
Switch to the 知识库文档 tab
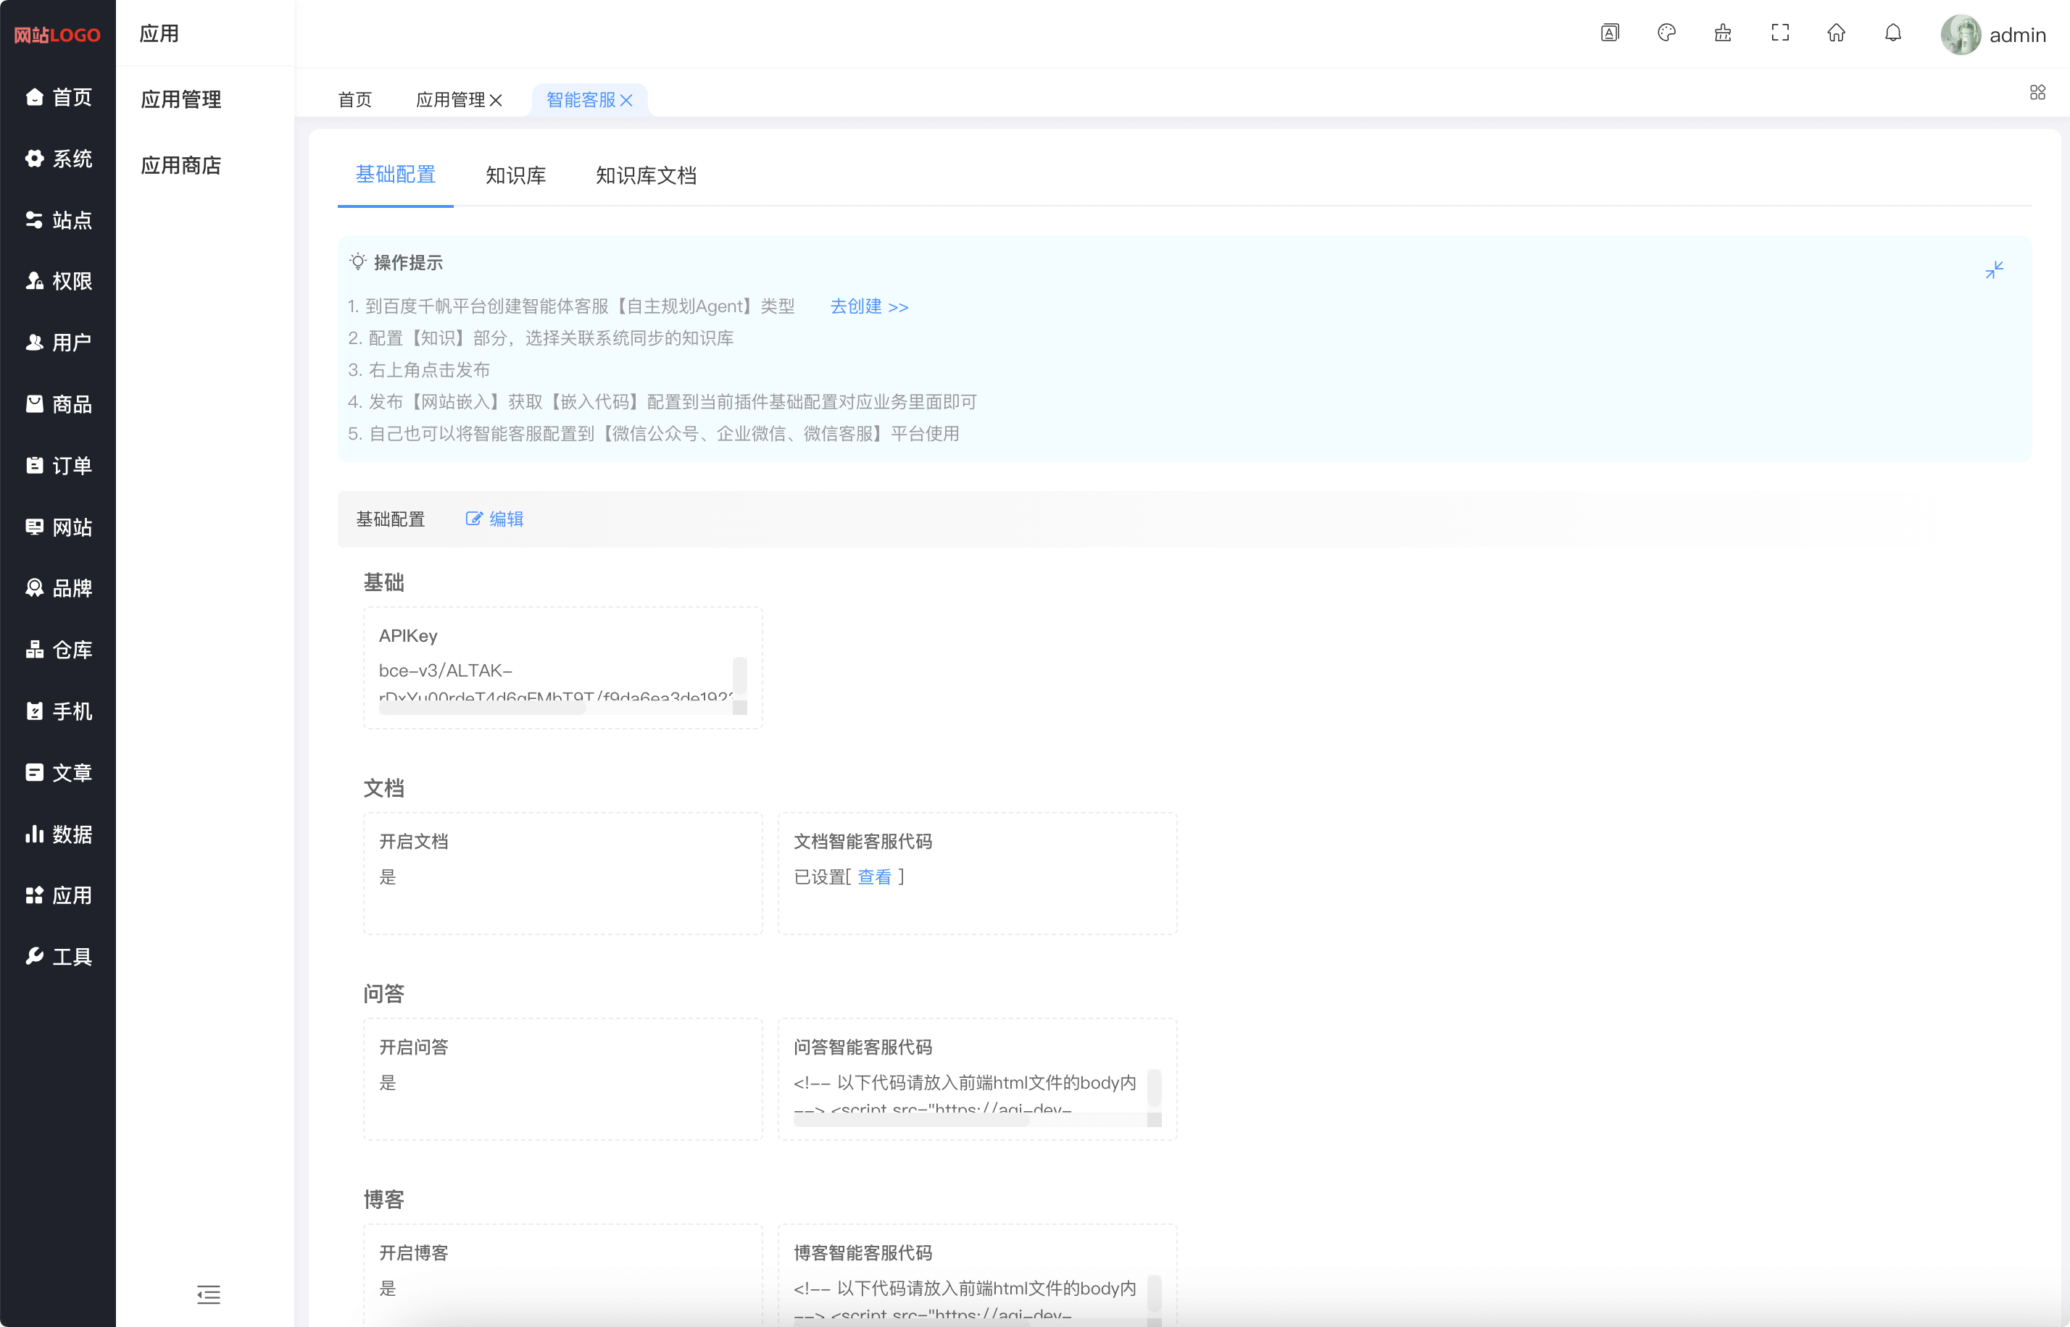click(646, 176)
